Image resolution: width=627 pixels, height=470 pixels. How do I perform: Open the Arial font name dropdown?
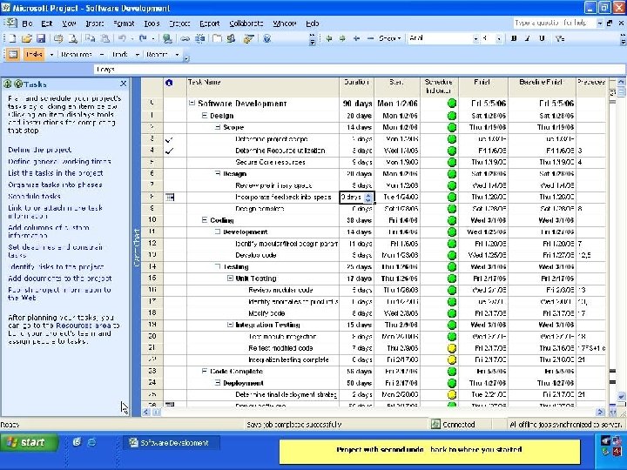point(475,39)
